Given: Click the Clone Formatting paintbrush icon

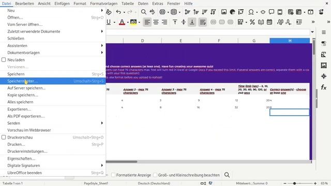Looking at the screenshot, I should tap(109, 12).
